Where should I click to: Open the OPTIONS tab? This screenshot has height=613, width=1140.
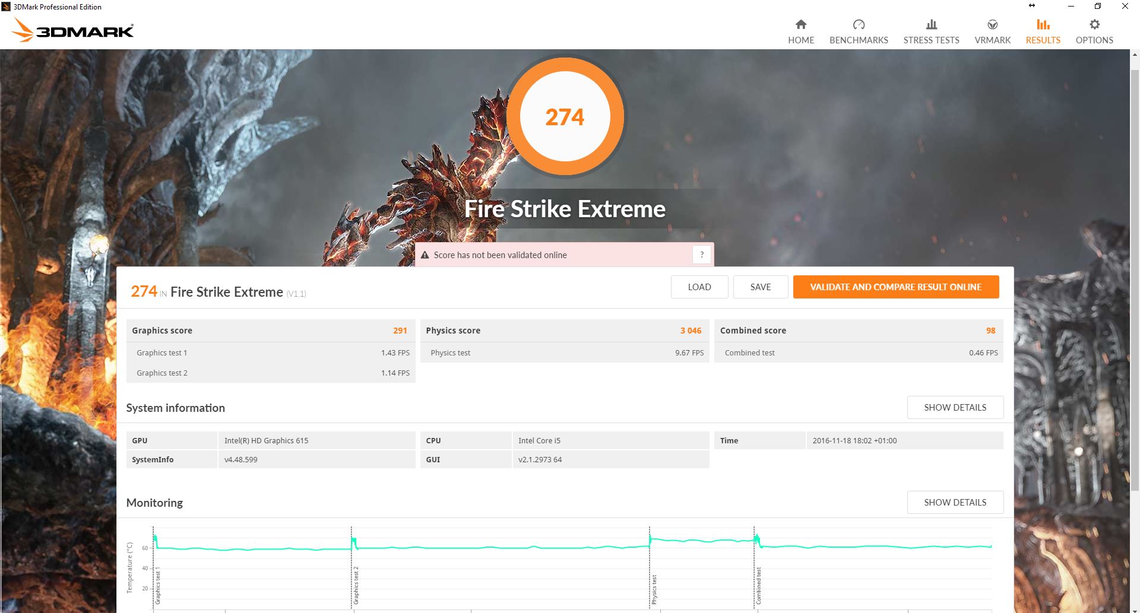click(1094, 31)
